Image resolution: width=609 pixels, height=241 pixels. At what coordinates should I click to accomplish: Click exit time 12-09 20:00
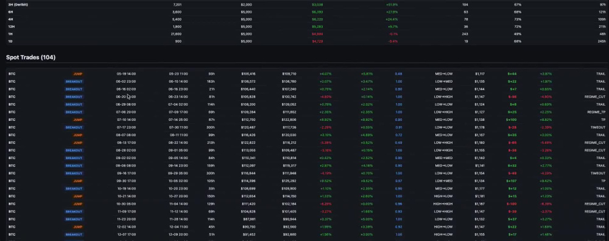tap(178, 235)
